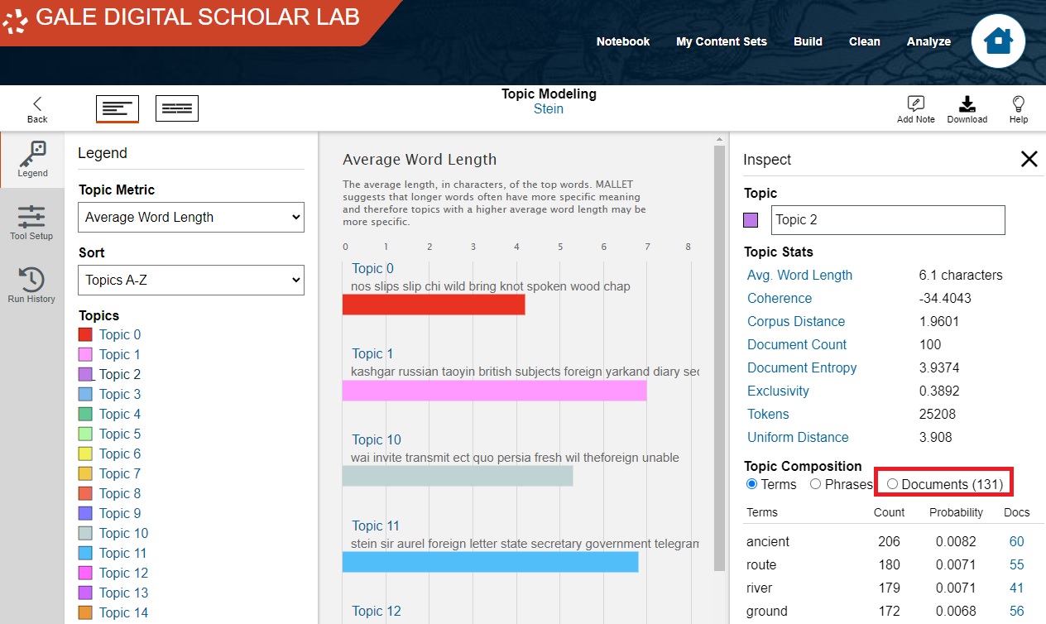Viewport: 1046px width, 624px height.
Task: Select Topic 7 in legend list
Action: (120, 473)
